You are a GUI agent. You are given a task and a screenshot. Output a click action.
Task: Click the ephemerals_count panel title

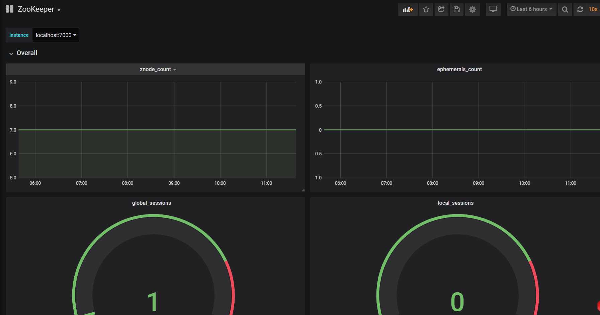[459, 69]
